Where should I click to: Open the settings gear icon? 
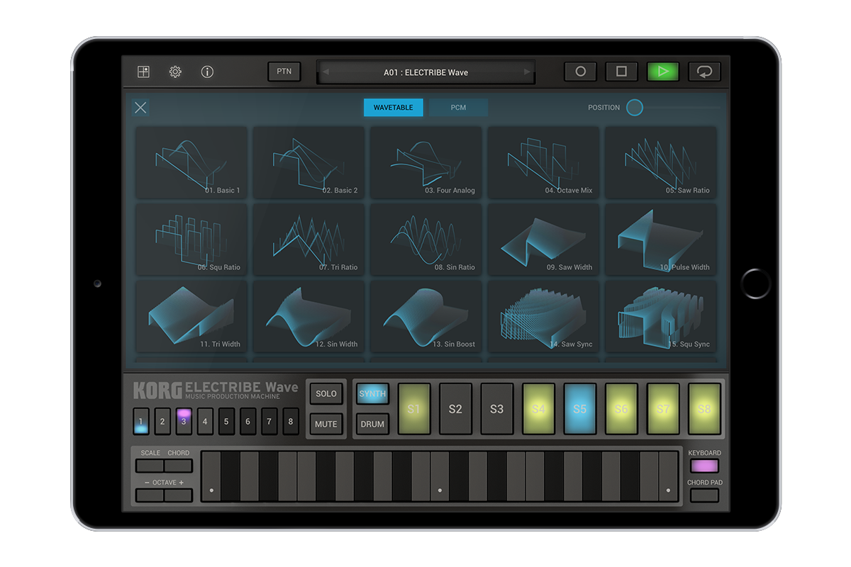pyautogui.click(x=175, y=72)
